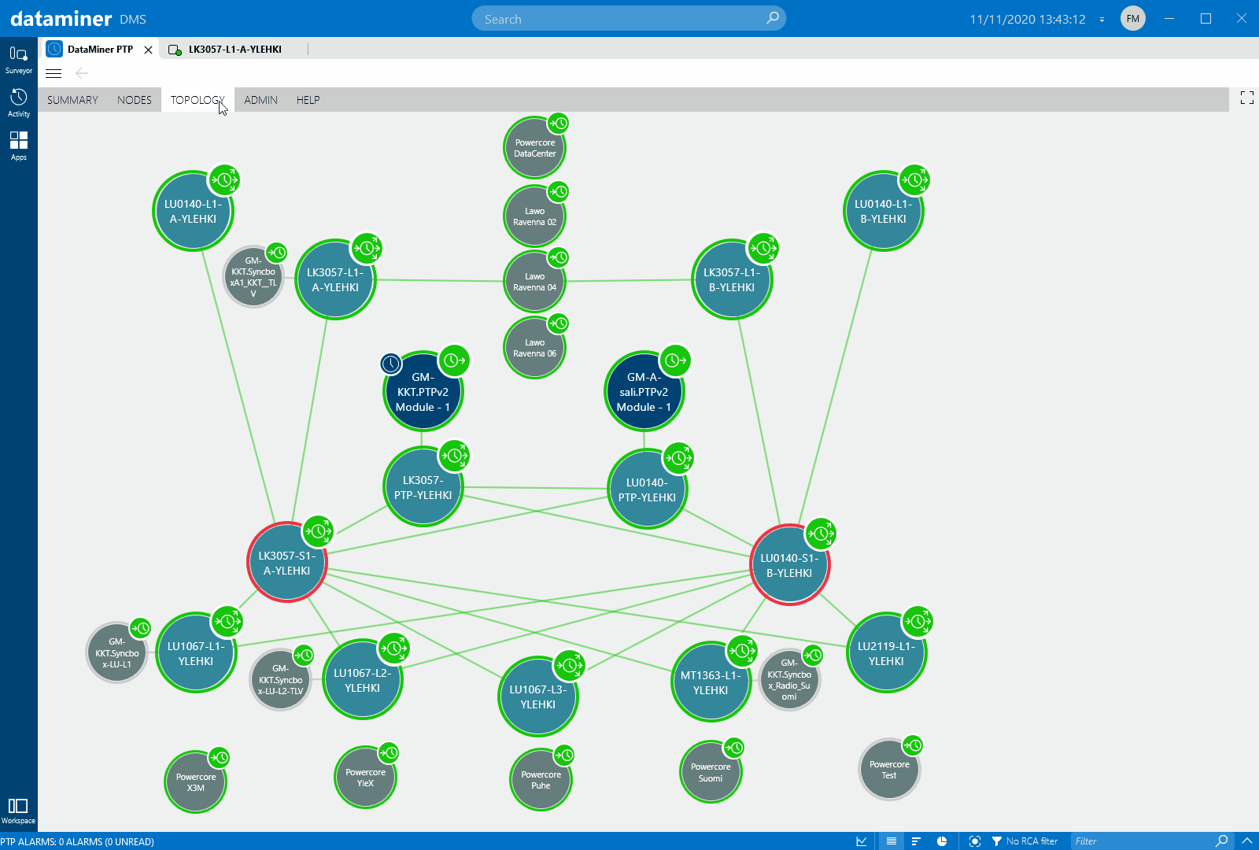Open the No RCA filter option
Screen dimensions: 1259x850
1025,841
